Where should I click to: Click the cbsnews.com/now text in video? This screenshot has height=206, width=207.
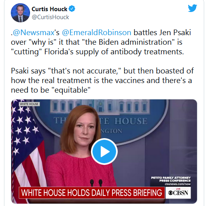177,184
